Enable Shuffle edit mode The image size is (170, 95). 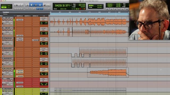[4, 6]
